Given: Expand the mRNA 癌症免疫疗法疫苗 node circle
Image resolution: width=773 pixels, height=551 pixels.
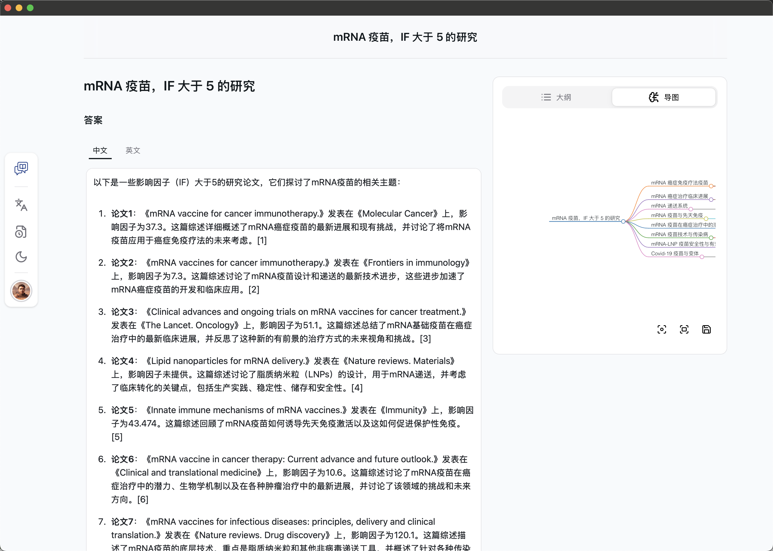Looking at the screenshot, I should pos(711,186).
